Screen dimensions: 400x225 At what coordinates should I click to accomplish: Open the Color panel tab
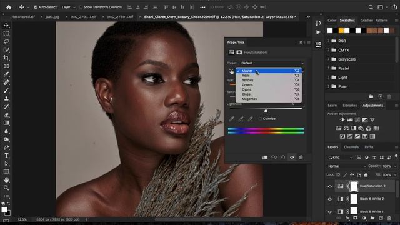pos(332,20)
